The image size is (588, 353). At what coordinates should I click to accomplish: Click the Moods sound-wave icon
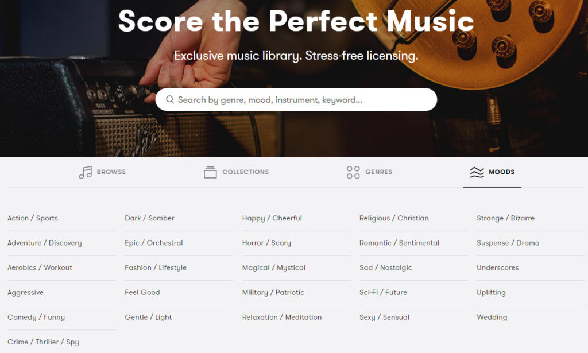(x=477, y=171)
